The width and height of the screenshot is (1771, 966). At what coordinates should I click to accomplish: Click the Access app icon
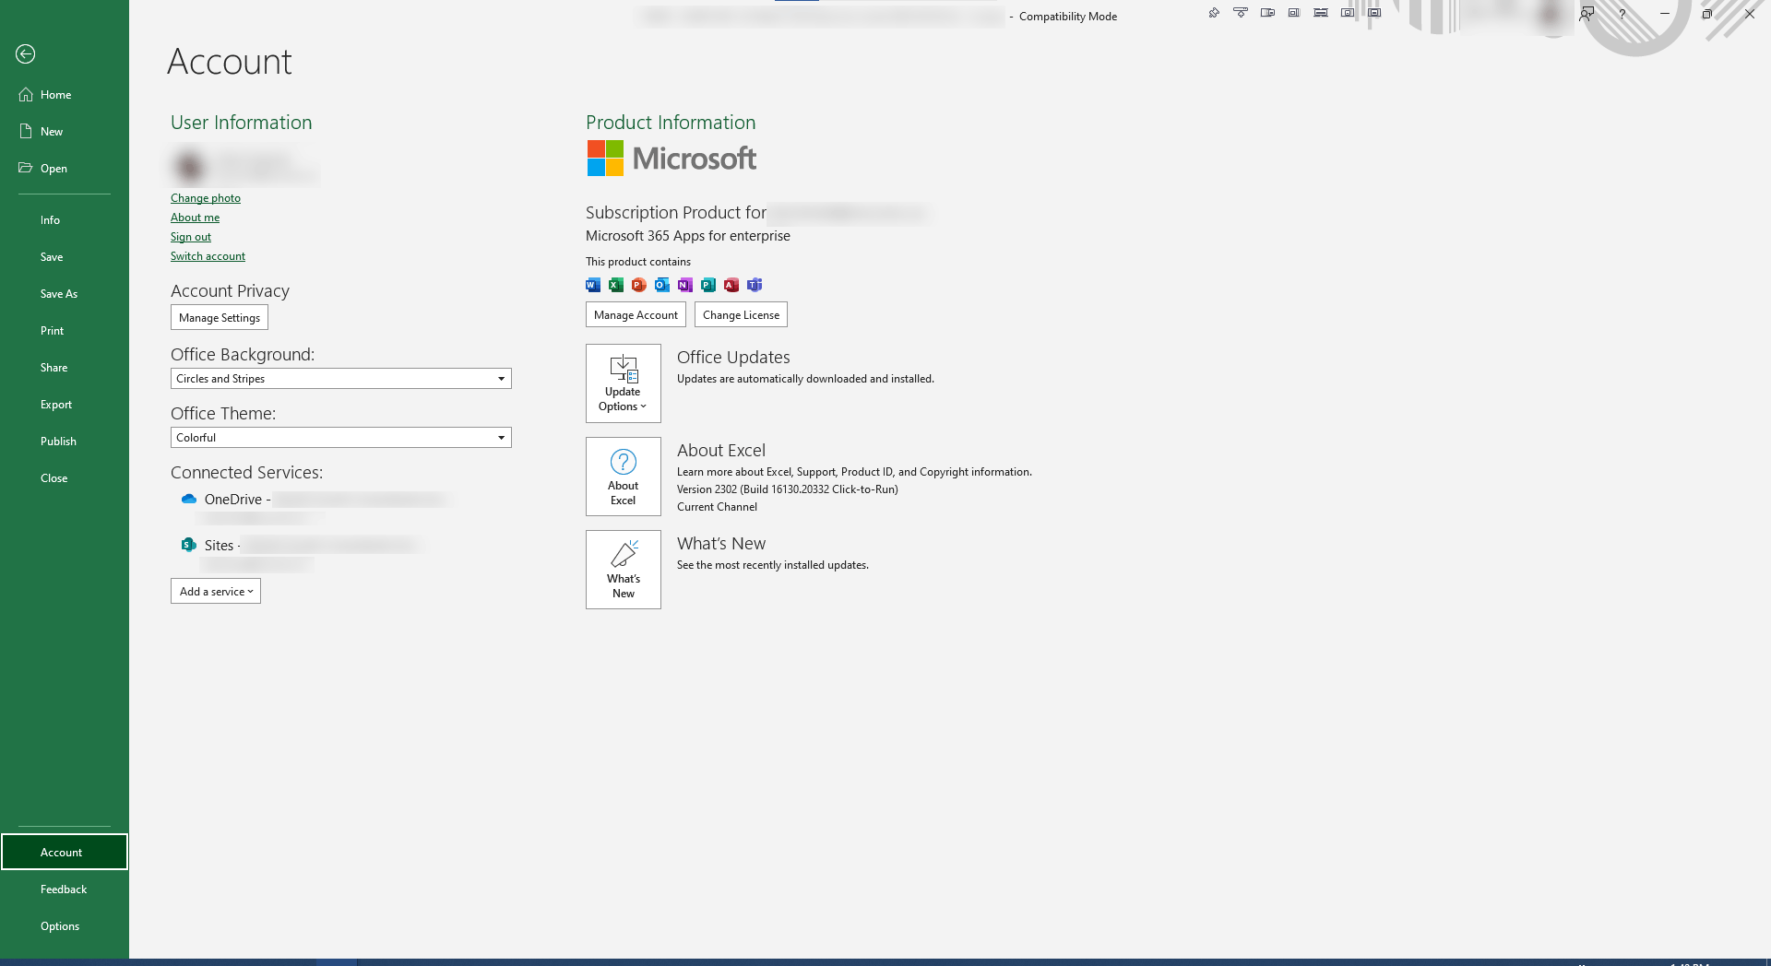point(731,285)
